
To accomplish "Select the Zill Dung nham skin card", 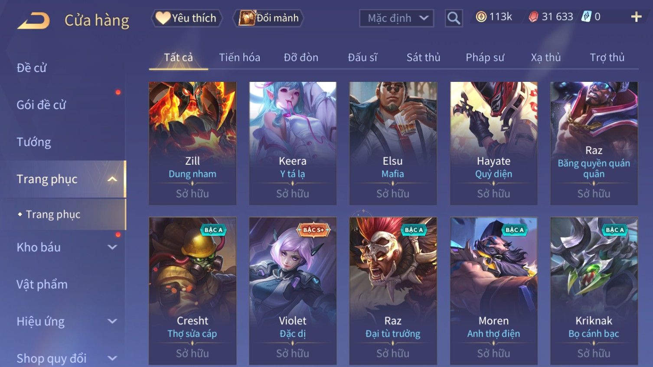I will pos(193,143).
